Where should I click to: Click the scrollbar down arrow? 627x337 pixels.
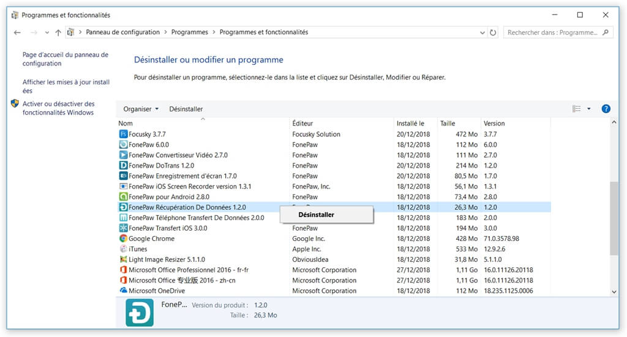click(614, 292)
